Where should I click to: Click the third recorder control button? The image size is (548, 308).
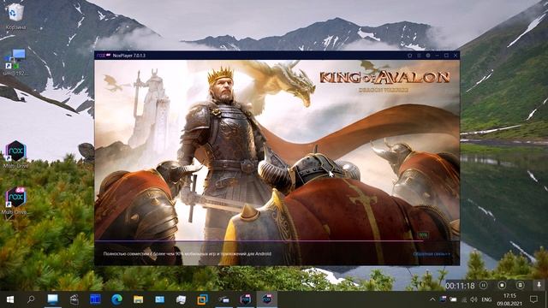520,285
